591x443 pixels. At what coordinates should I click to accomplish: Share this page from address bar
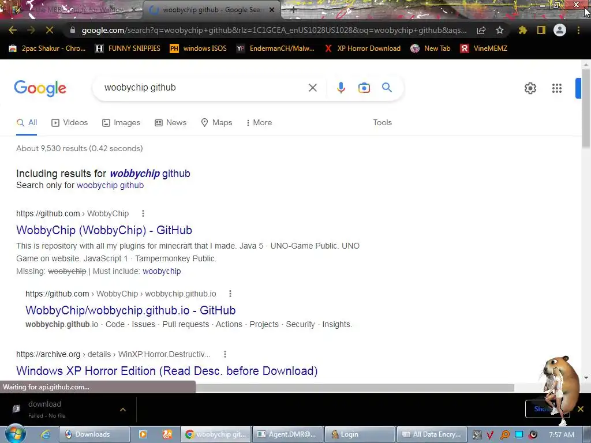coord(481,31)
